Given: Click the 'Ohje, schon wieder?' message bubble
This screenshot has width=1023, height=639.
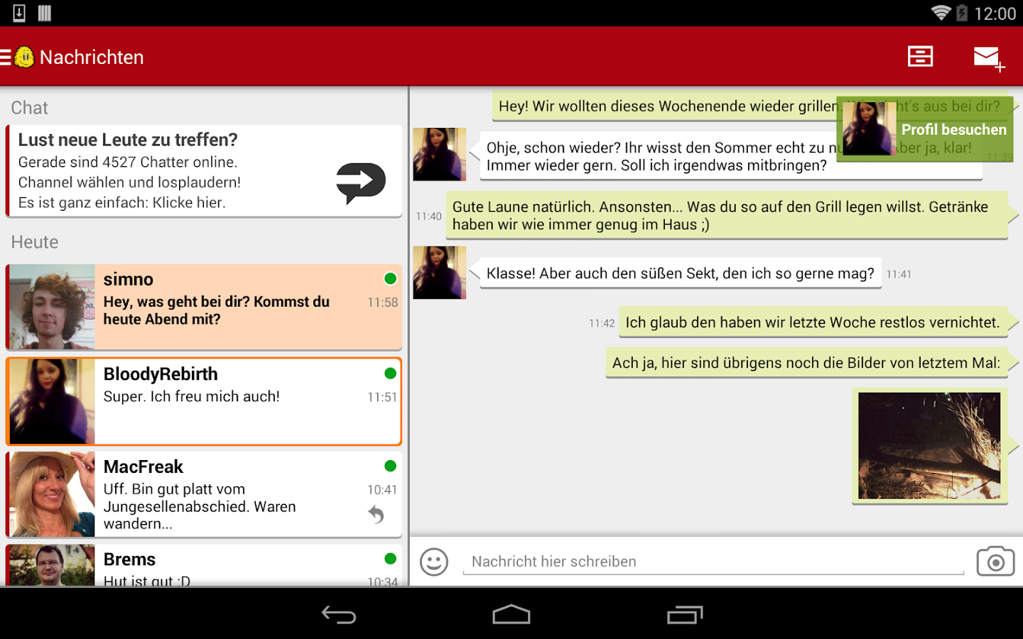Looking at the screenshot, I should 731,156.
